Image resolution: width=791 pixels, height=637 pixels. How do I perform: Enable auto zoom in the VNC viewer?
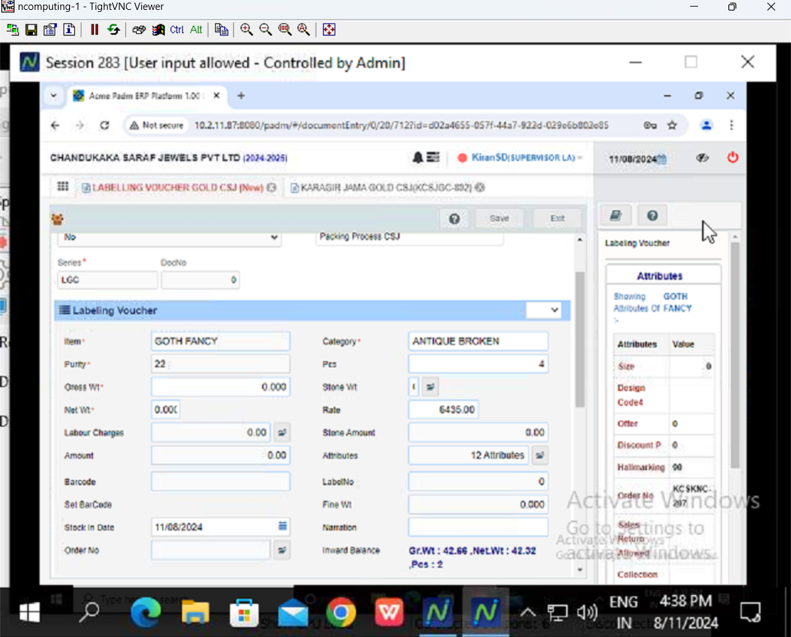(x=303, y=30)
